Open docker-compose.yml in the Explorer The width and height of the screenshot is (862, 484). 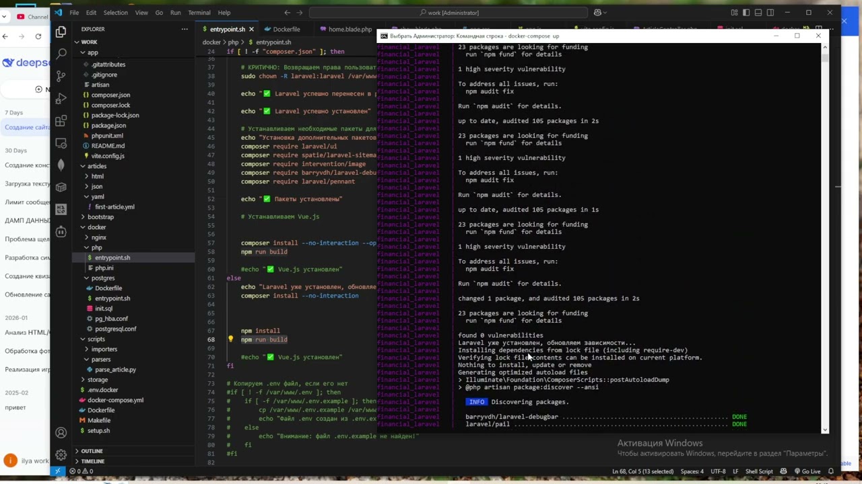click(115, 400)
